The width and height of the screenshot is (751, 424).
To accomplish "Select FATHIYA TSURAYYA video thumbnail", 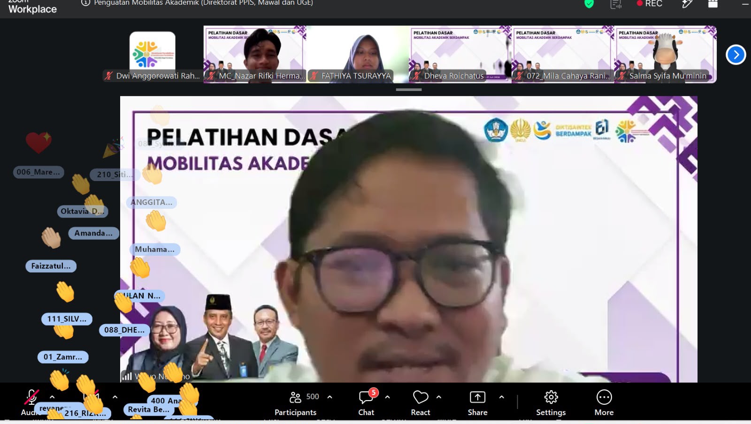I will tap(357, 54).
